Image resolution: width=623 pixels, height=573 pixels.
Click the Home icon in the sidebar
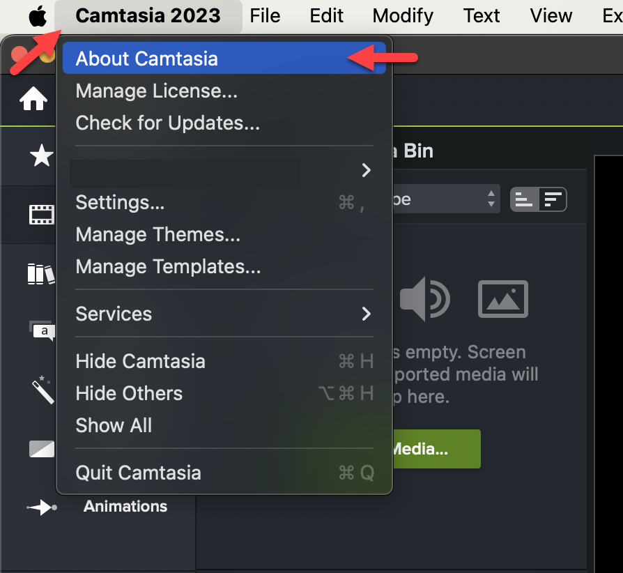pos(33,100)
